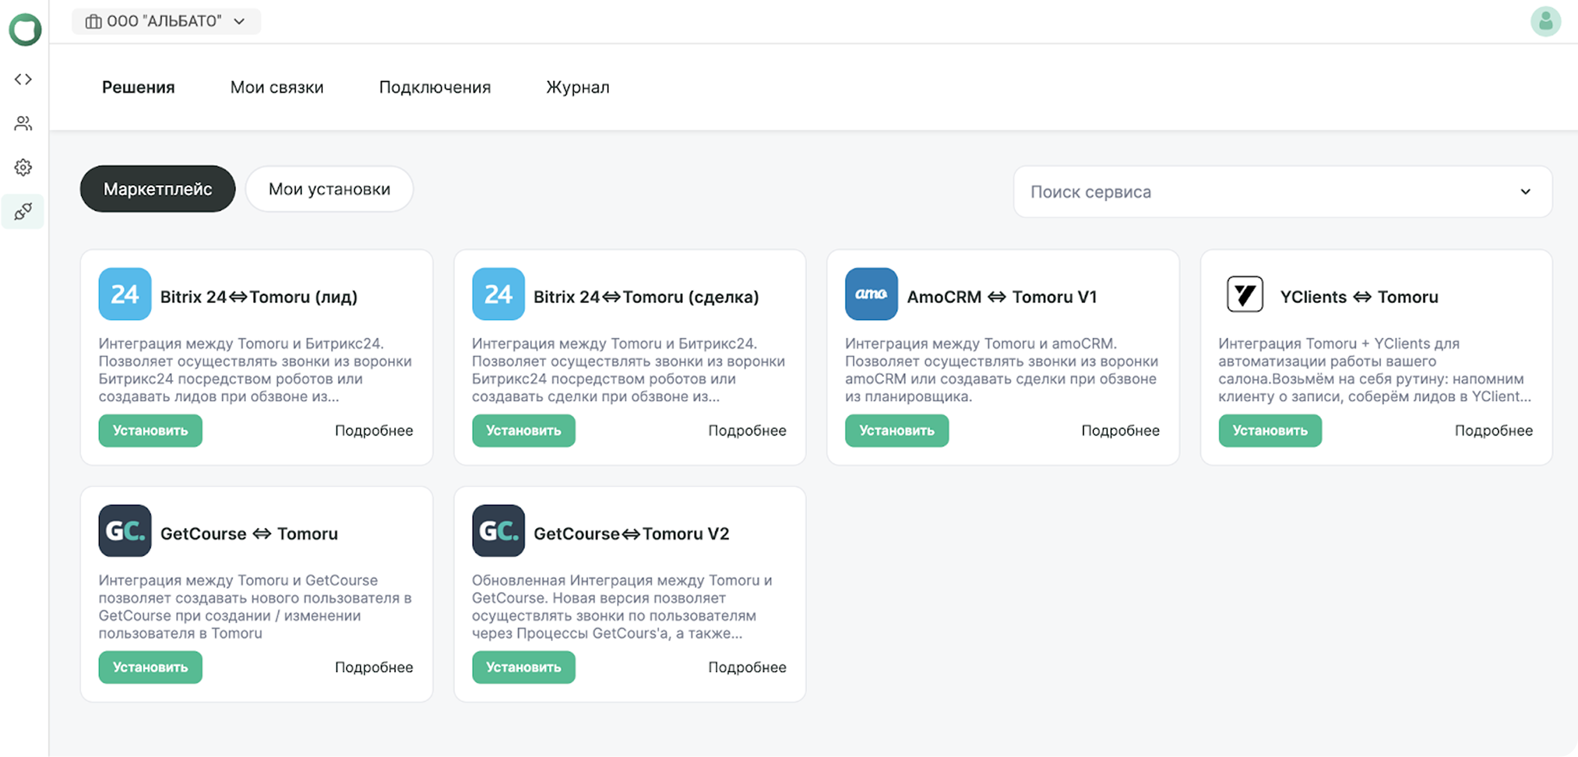Select the integrations plug sidebar icon
The image size is (1578, 757).
pyautogui.click(x=23, y=211)
